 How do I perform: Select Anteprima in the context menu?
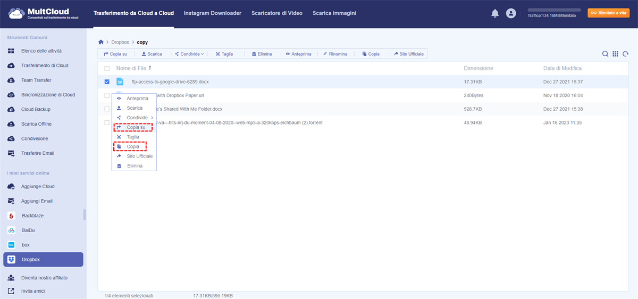click(x=134, y=98)
